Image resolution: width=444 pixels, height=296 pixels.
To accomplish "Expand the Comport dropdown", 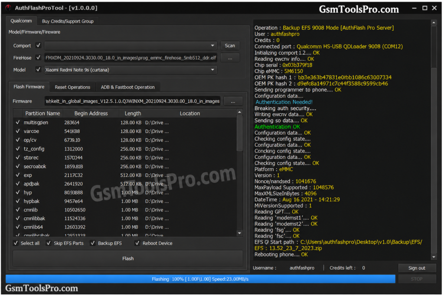I will click(x=212, y=46).
